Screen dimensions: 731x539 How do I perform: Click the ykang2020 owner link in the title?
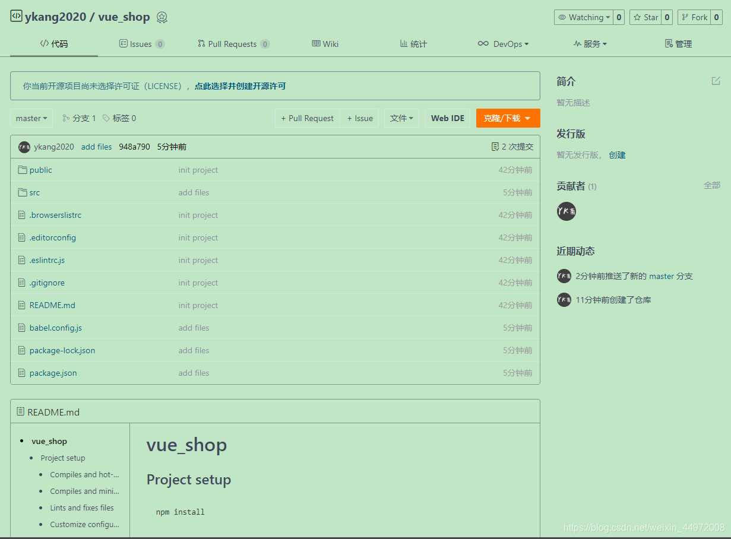point(56,17)
